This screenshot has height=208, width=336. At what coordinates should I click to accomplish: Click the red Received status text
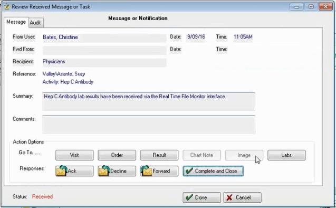tap(42, 196)
